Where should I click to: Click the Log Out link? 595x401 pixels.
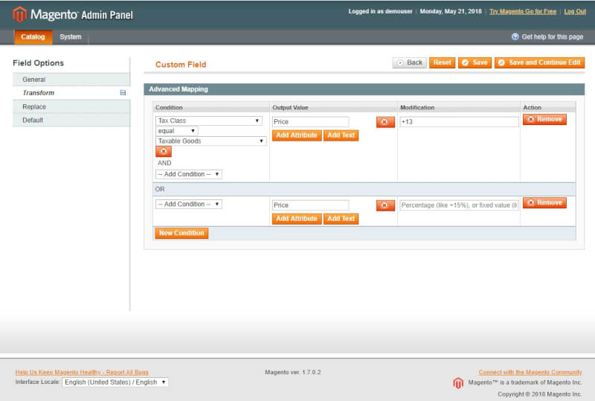tap(575, 11)
